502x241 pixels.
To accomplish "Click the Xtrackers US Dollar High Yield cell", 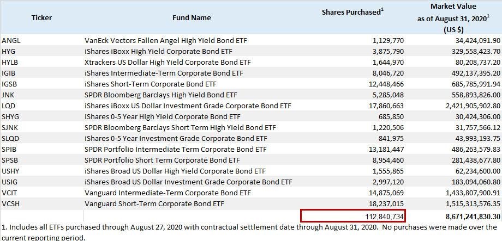I will pyautogui.click(x=168, y=62).
